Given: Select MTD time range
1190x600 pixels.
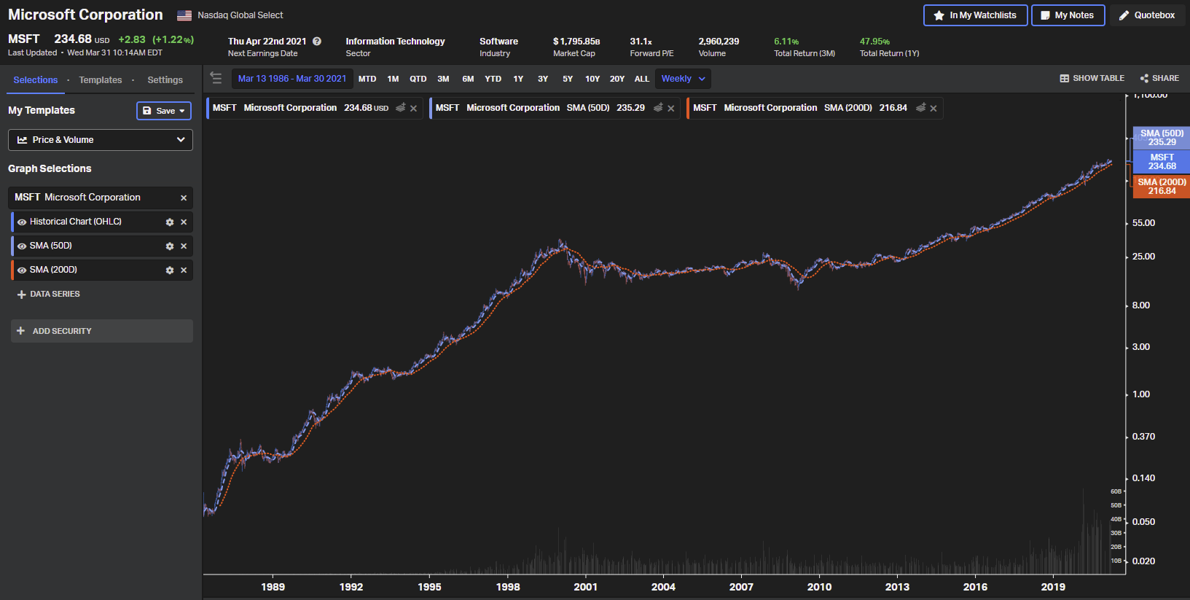Looking at the screenshot, I should point(367,79).
